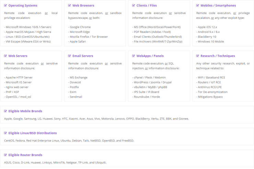Toggle the Eligible Mobile Brands checkbox
The width and height of the screenshot is (254, 169).
[5, 111]
